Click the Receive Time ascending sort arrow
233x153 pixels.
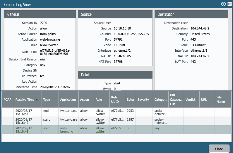pyautogui.click(x=37, y=100)
